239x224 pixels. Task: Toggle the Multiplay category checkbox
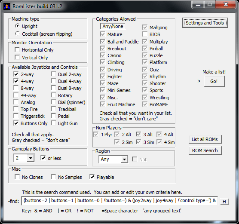[145, 41]
